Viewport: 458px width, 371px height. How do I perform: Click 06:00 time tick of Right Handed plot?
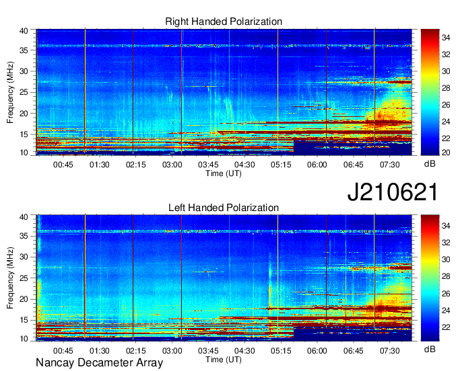click(x=317, y=165)
